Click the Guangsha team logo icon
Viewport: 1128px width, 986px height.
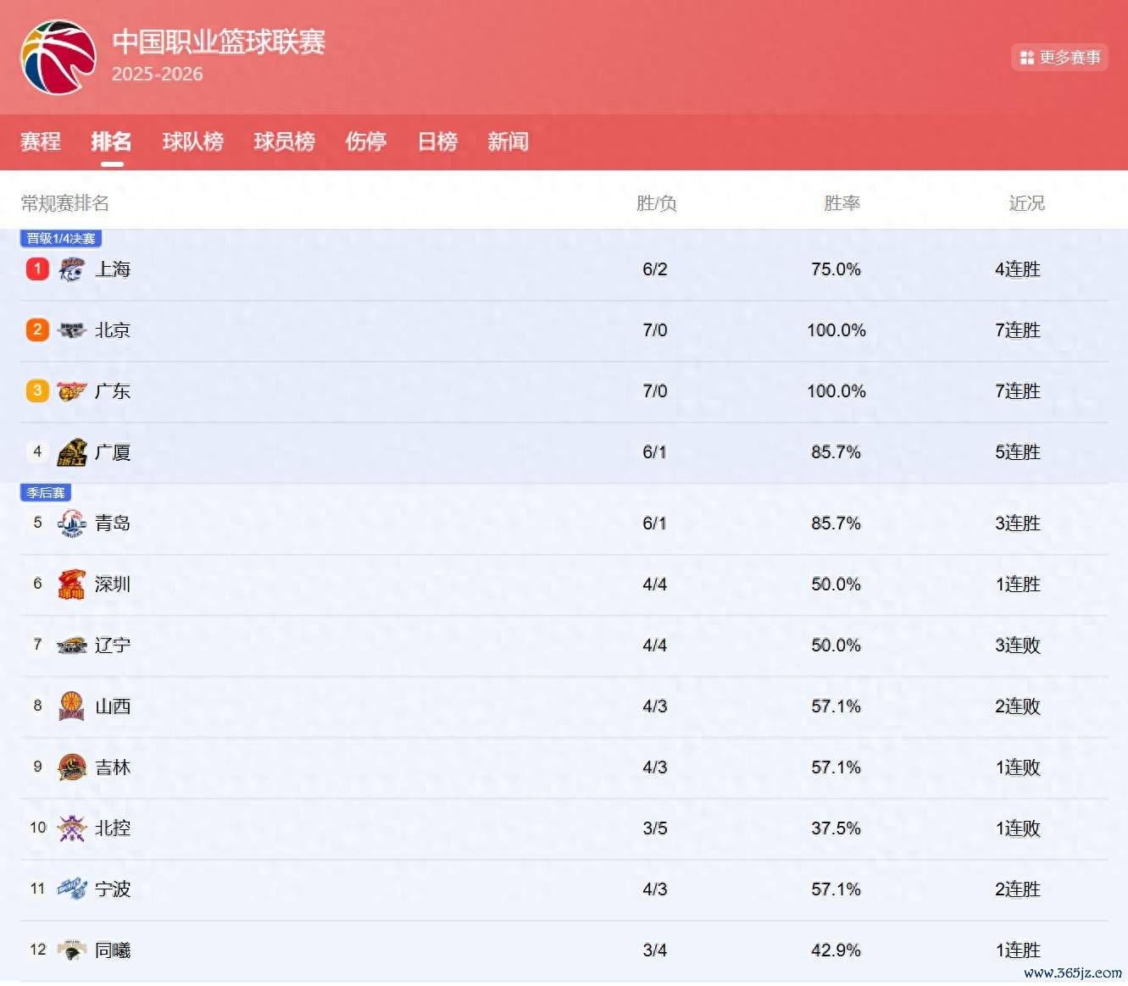click(72, 452)
